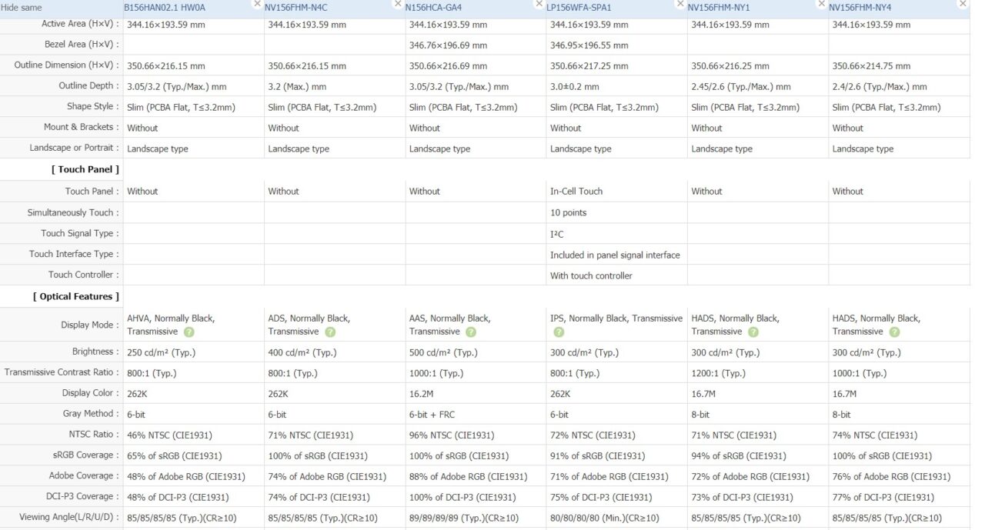Screen dimensions: 985x530
Task: Click the 350.66×214.75 mm outline dimension value
Action: point(872,66)
